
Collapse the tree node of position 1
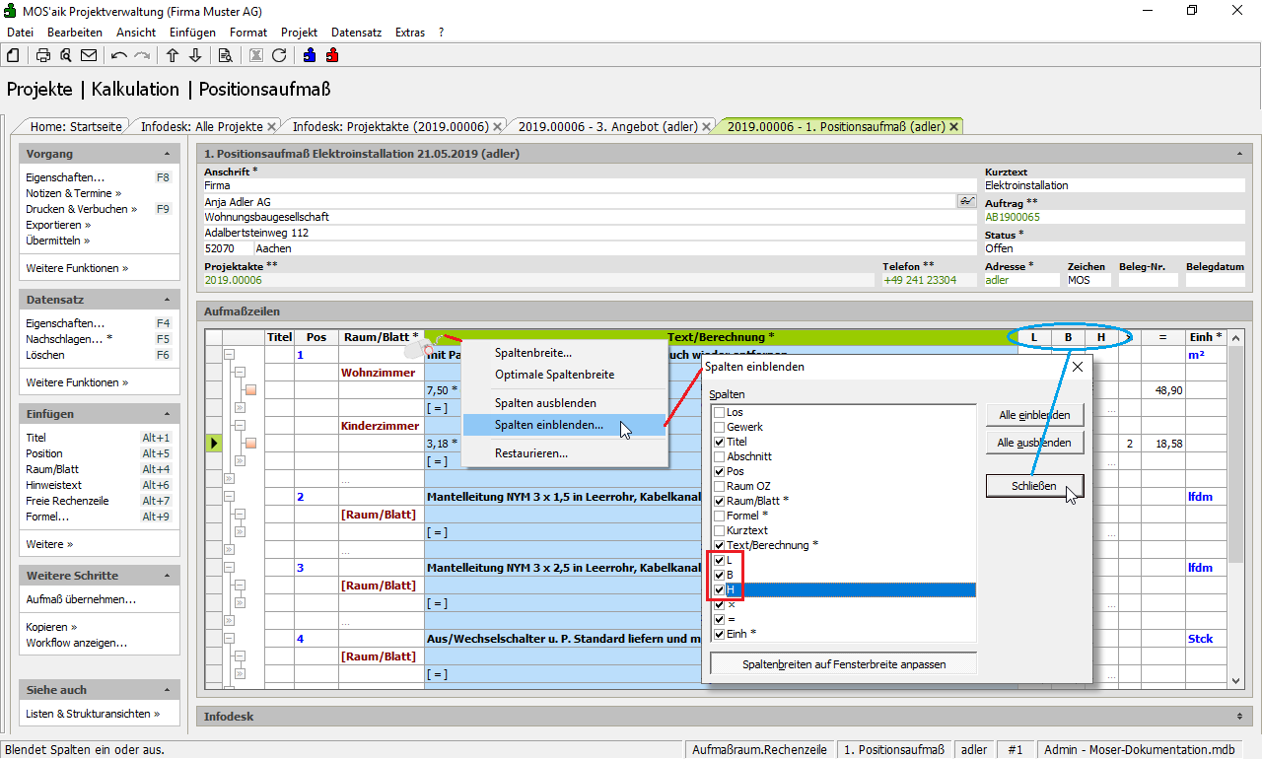(230, 355)
